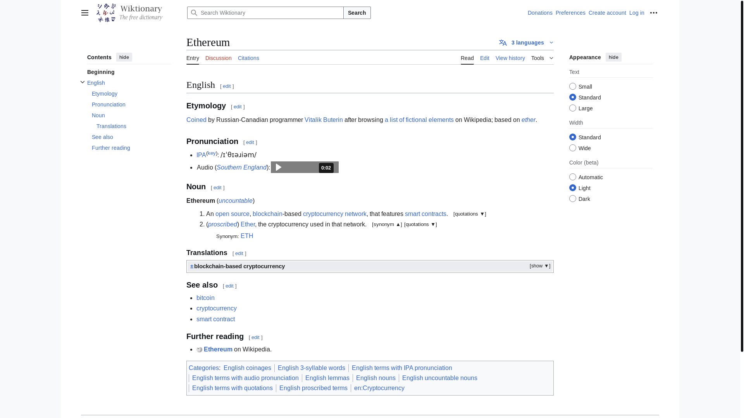Edit the Pronunciation section
Viewport: 744px width, 418px height.
(x=250, y=142)
